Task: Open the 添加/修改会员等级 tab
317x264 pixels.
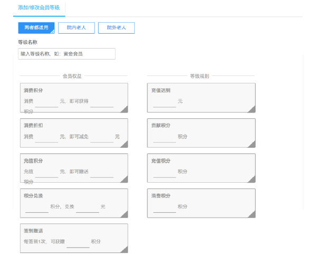Action: tap(39, 8)
